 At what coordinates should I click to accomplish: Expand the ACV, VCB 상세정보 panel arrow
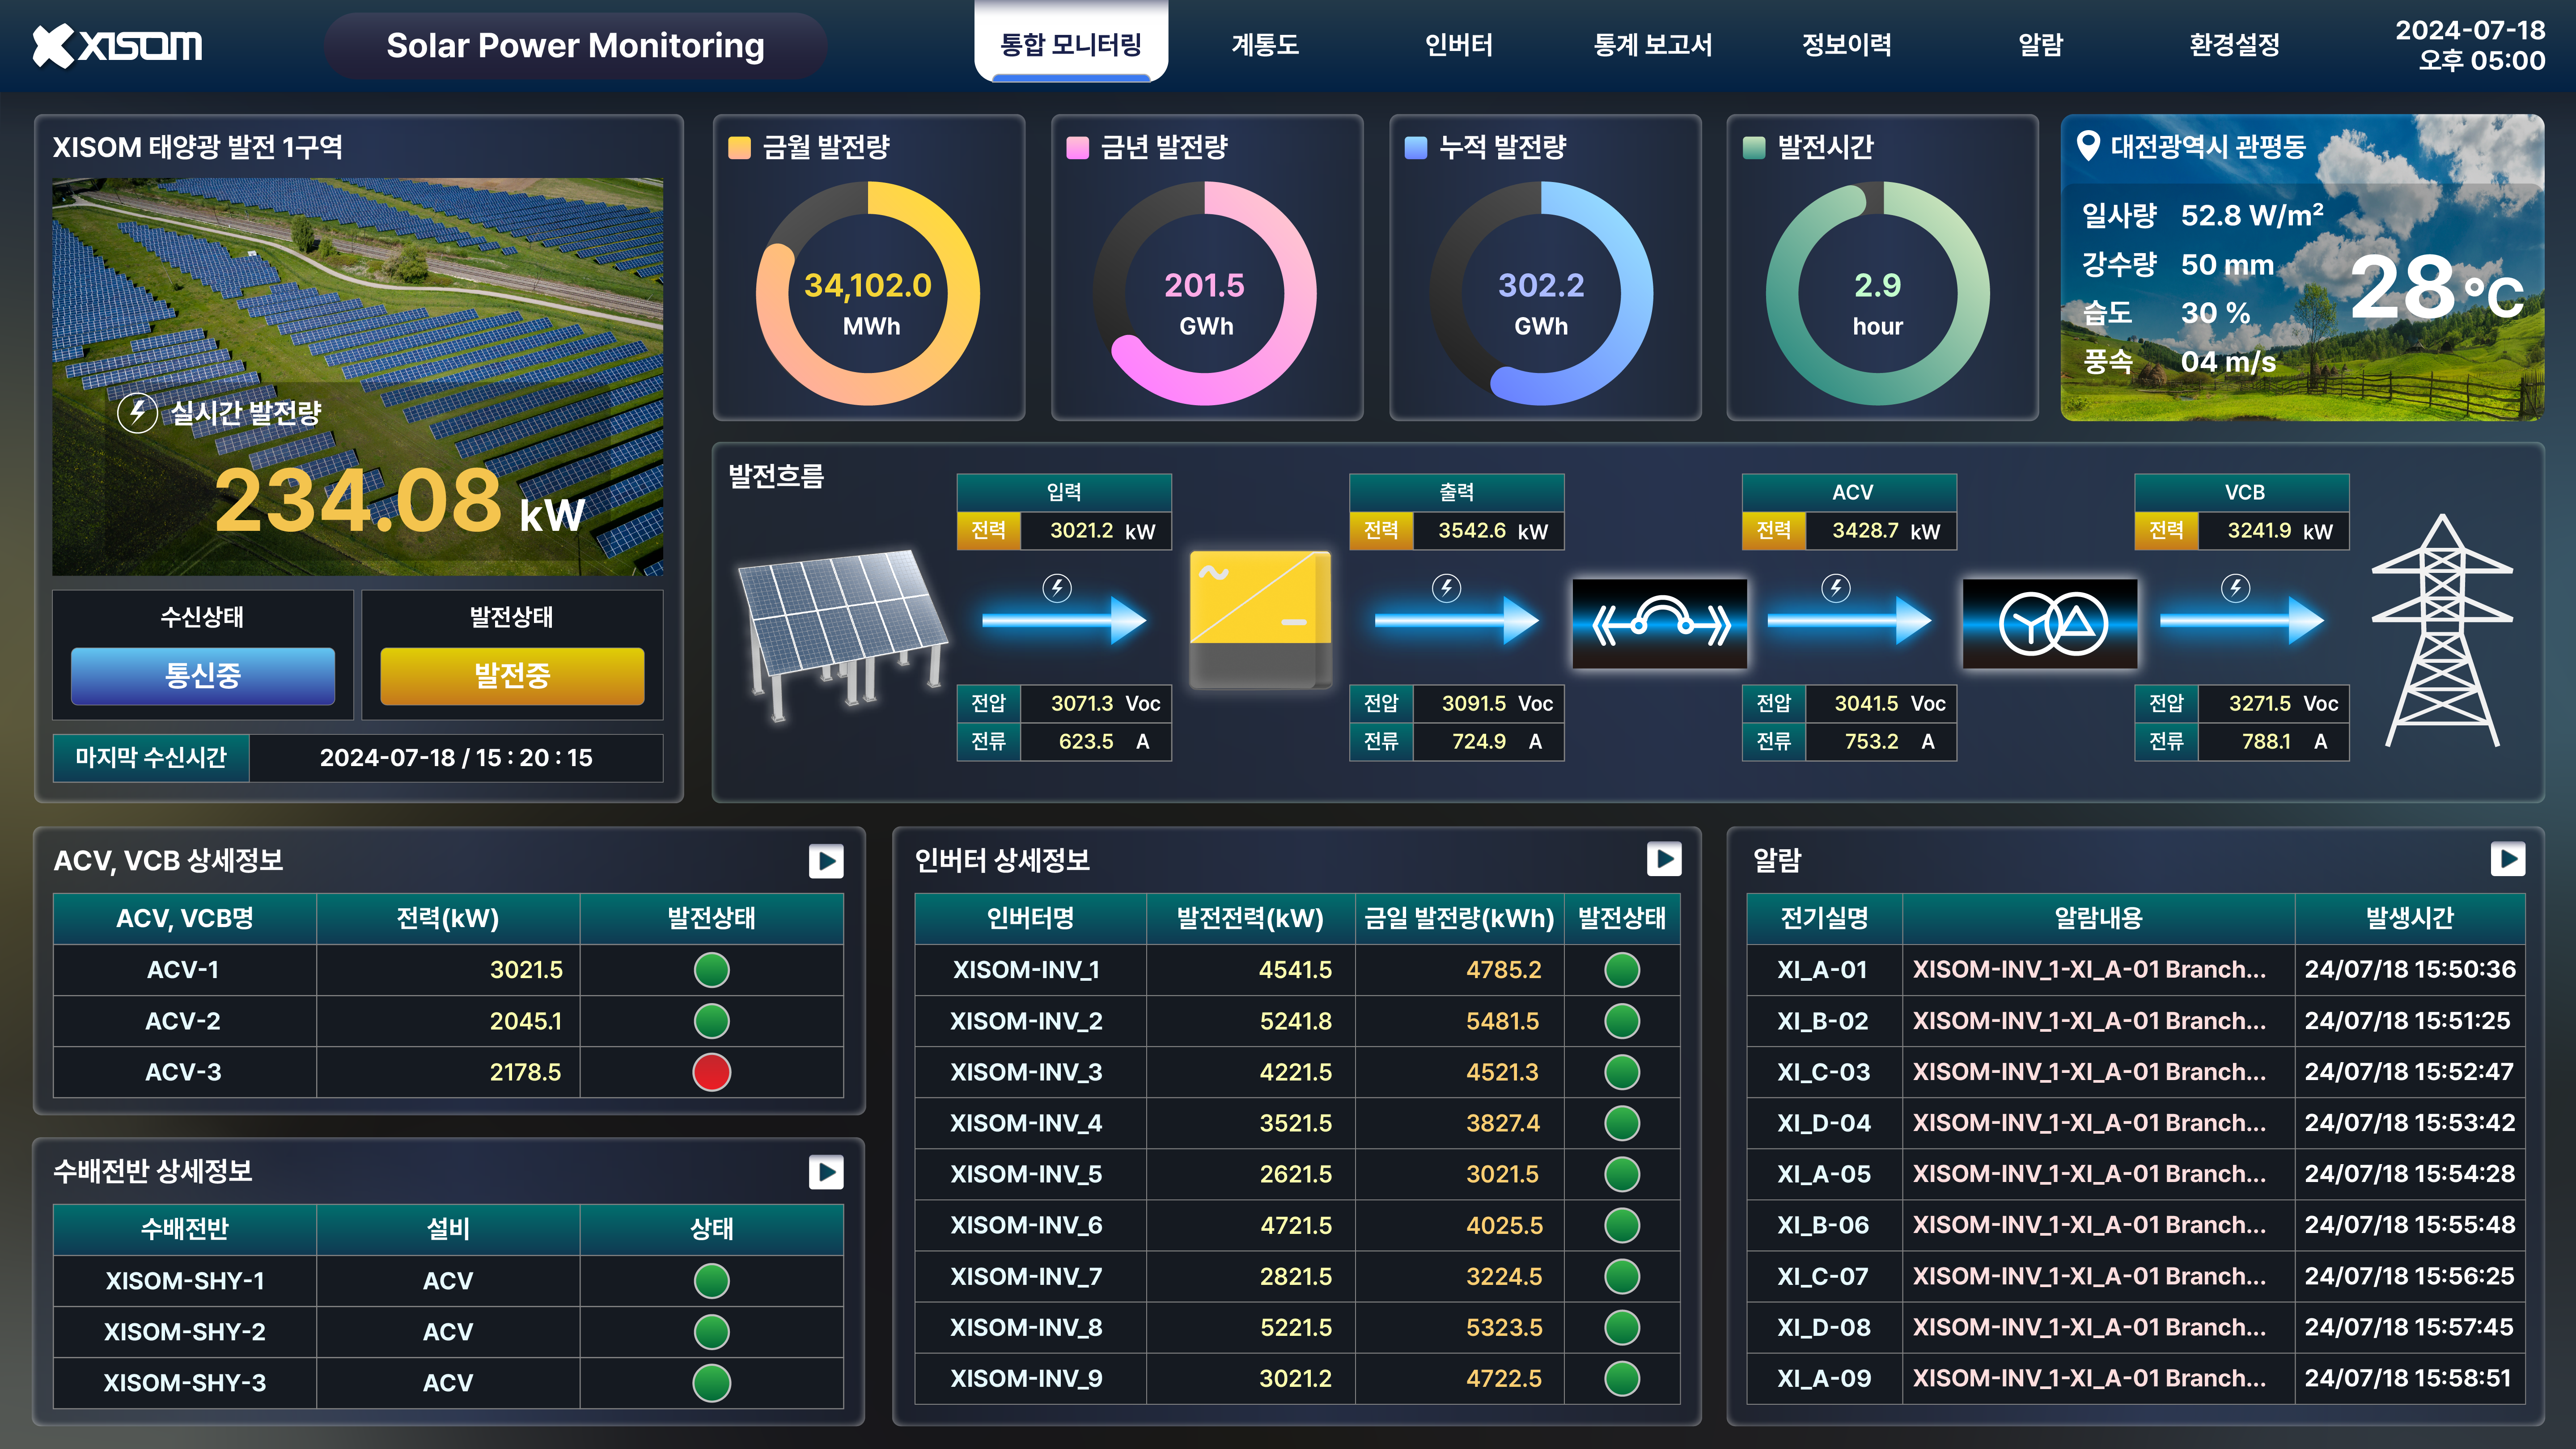pyautogui.click(x=826, y=862)
